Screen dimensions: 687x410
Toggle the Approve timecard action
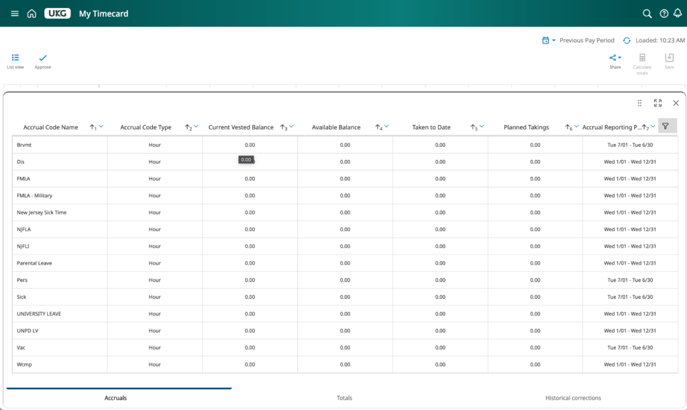(42, 62)
